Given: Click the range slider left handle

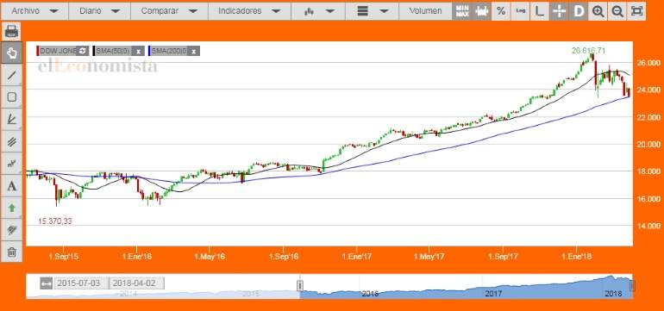Looking at the screenshot, I should coord(300,286).
